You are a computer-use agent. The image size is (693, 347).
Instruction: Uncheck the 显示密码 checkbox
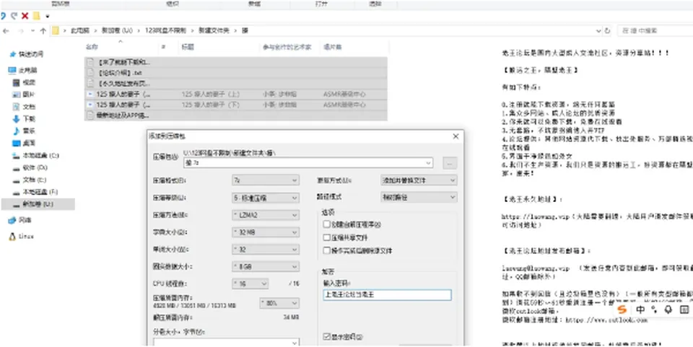[326, 337]
